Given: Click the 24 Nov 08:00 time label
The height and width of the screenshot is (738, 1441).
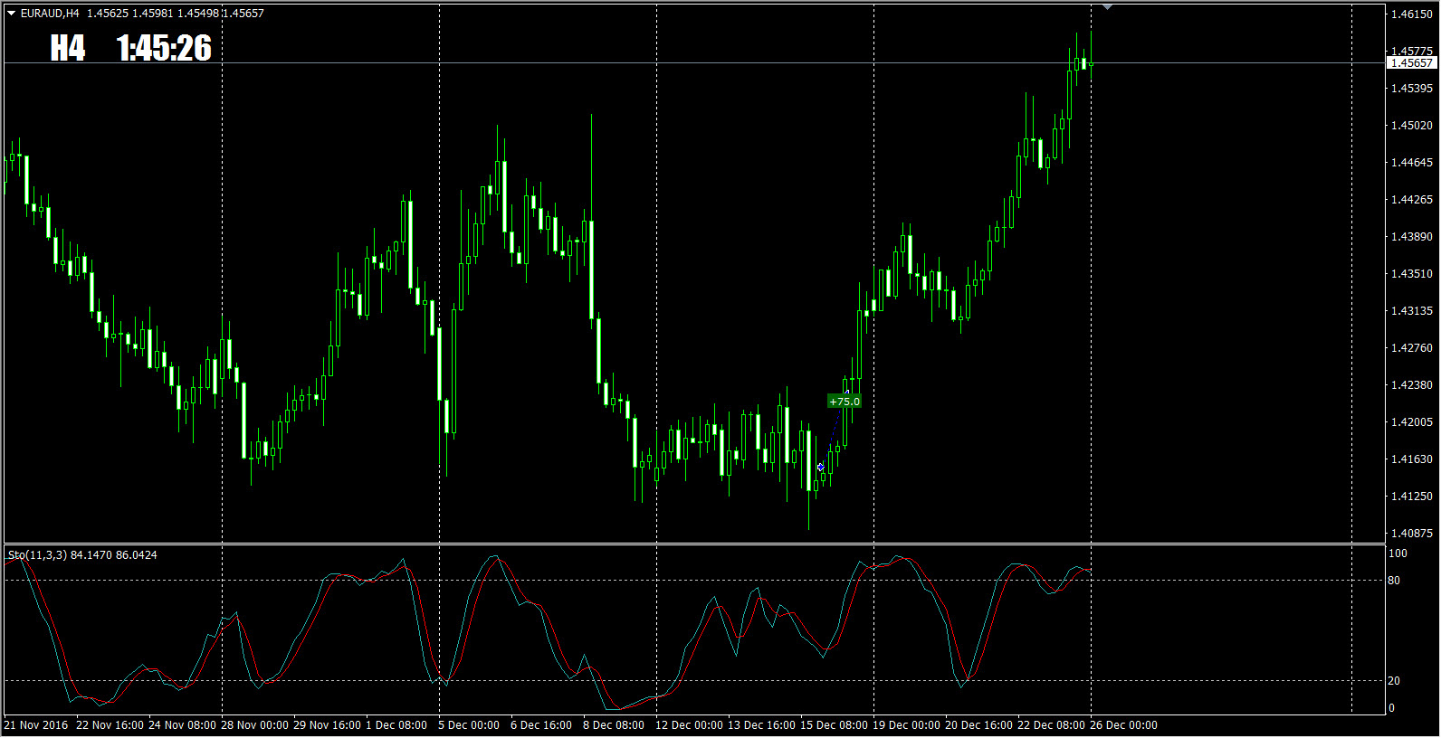Looking at the screenshot, I should (x=183, y=725).
